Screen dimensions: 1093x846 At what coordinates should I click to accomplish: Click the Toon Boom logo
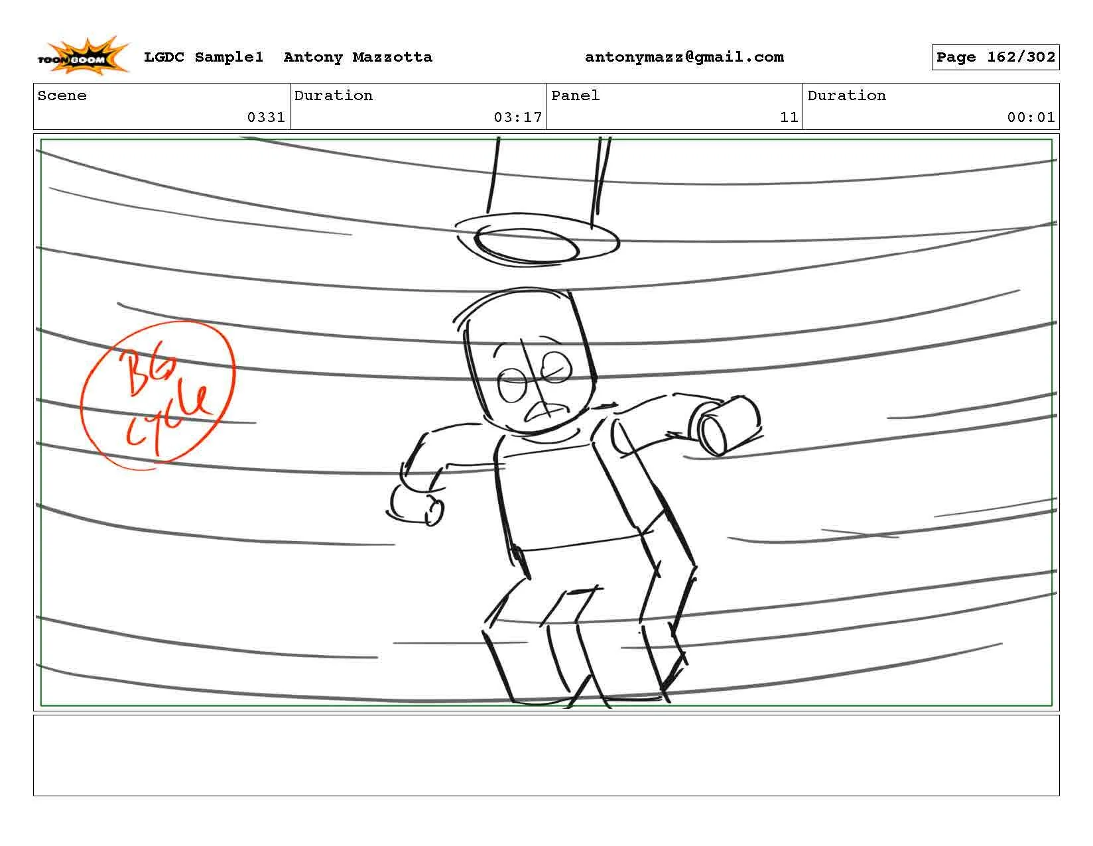(x=83, y=56)
